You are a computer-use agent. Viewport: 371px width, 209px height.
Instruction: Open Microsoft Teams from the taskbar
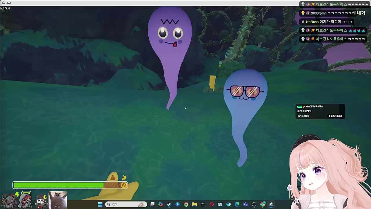[x=245, y=204]
